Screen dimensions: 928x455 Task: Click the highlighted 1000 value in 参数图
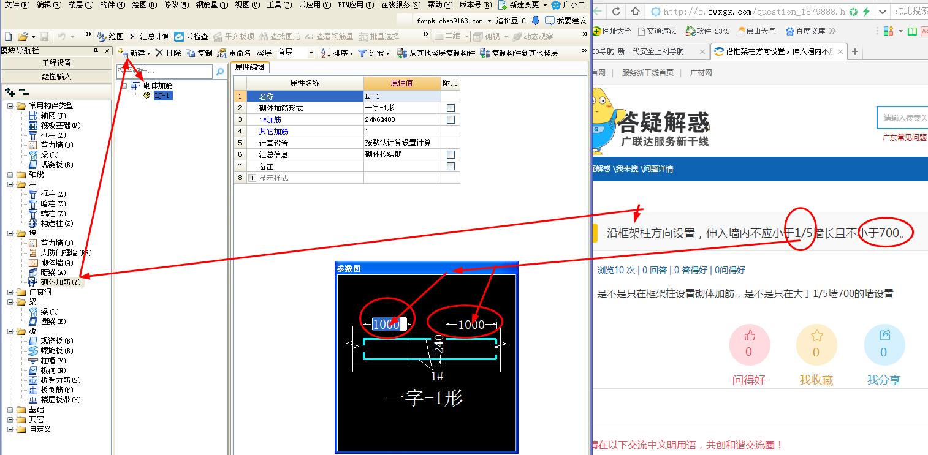click(387, 324)
